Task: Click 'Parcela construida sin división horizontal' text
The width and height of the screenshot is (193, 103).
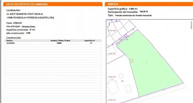Action: pos(133,16)
